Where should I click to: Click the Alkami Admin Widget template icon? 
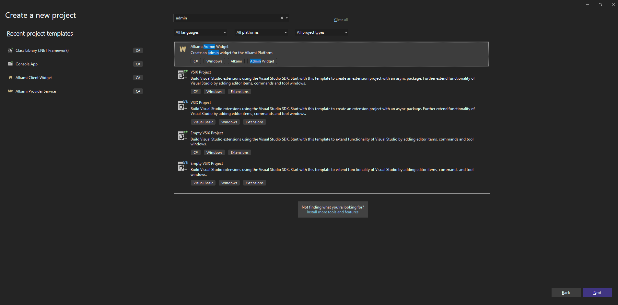pyautogui.click(x=183, y=49)
